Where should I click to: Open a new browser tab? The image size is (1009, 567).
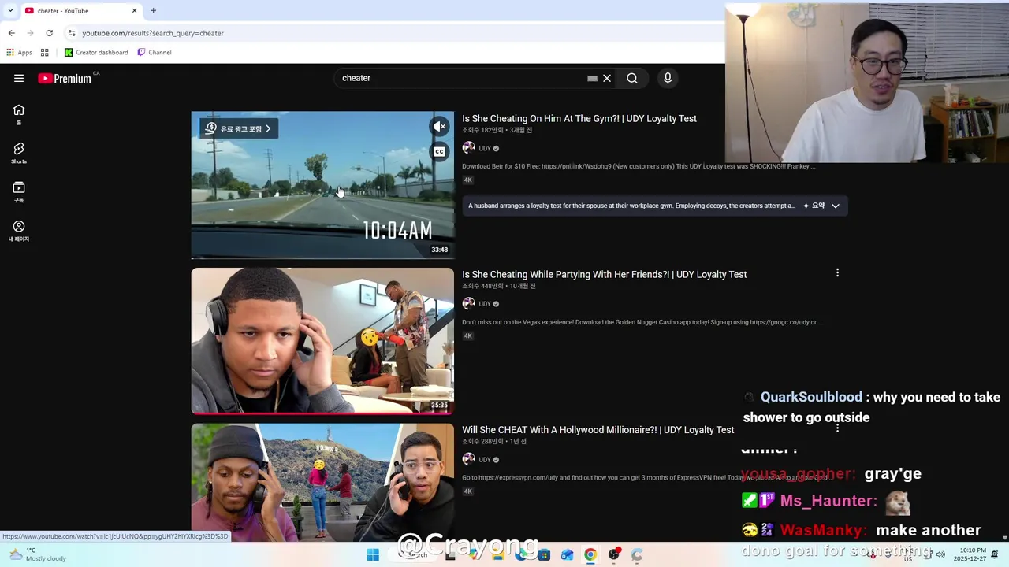[154, 11]
